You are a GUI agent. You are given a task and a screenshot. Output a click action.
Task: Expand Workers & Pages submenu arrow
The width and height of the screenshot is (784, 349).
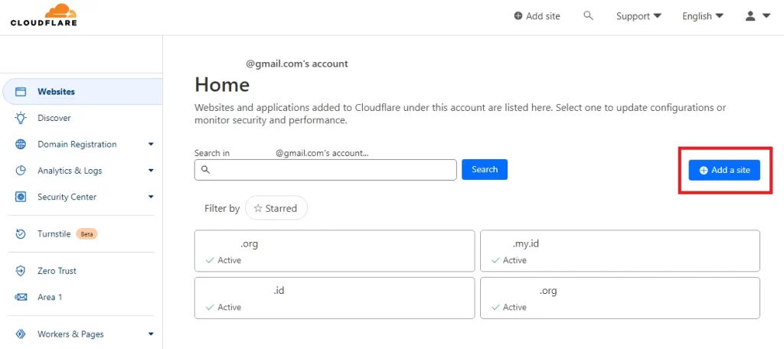click(151, 334)
